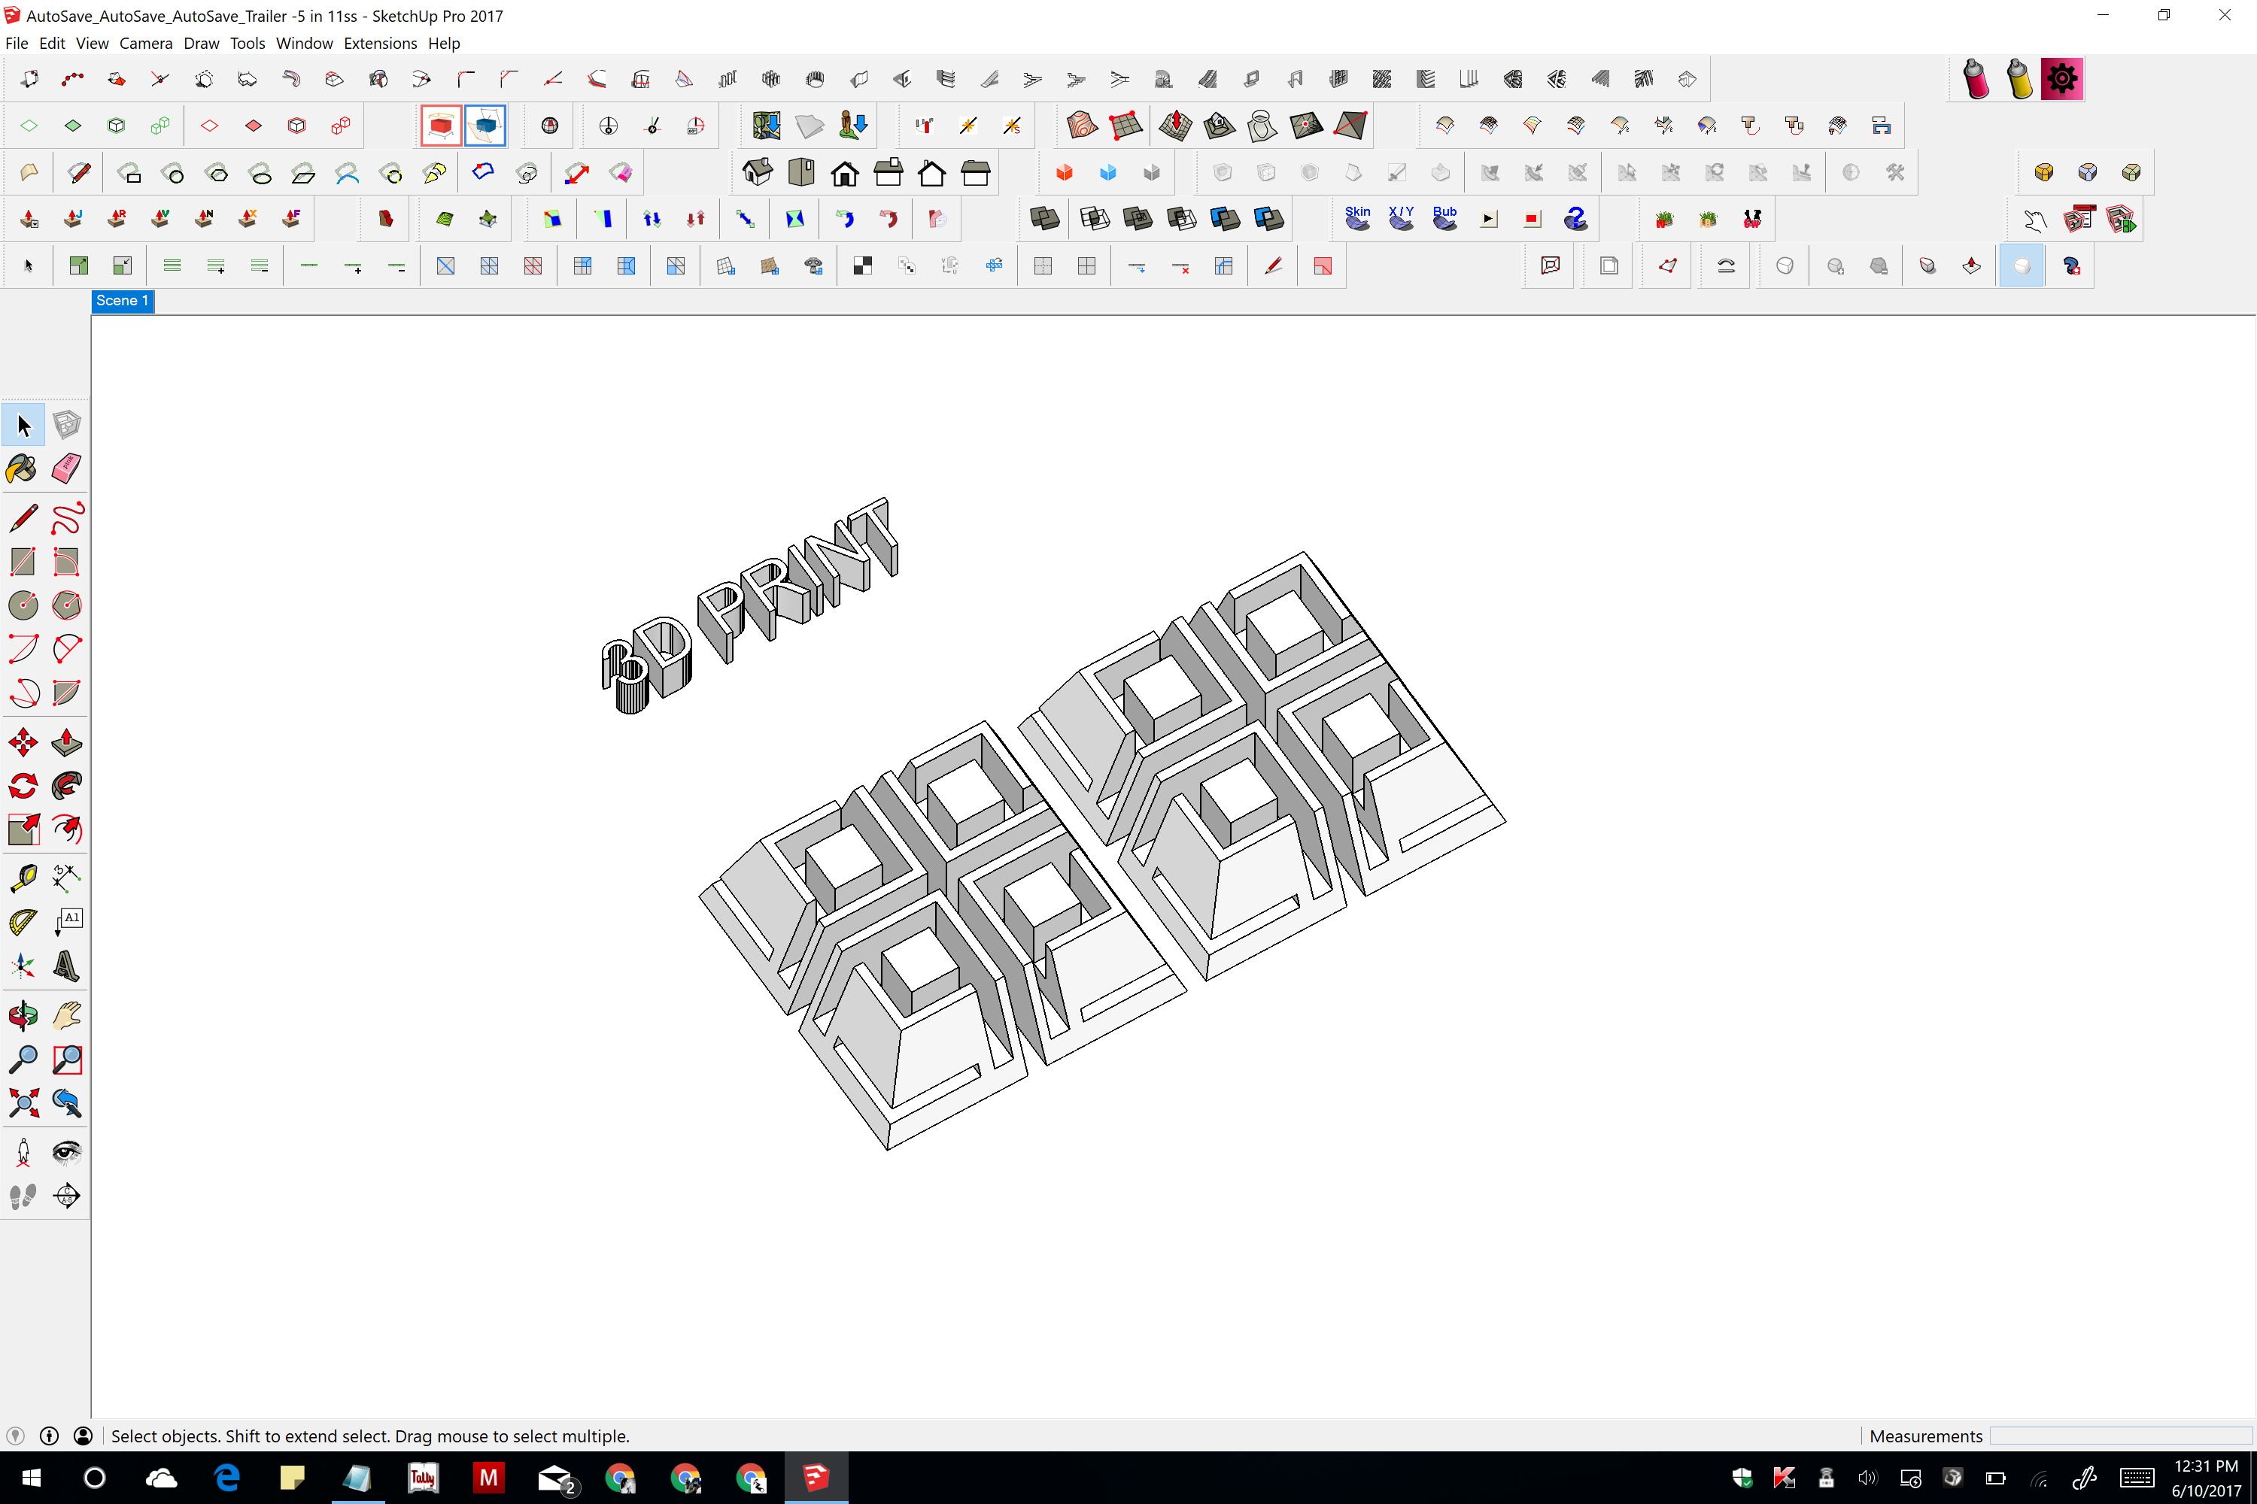Viewport: 2257px width, 1504px height.
Task: Switch to Front view house icon
Action: point(844,173)
